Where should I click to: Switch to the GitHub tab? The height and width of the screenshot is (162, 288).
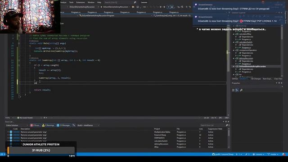[x=235, y=79]
